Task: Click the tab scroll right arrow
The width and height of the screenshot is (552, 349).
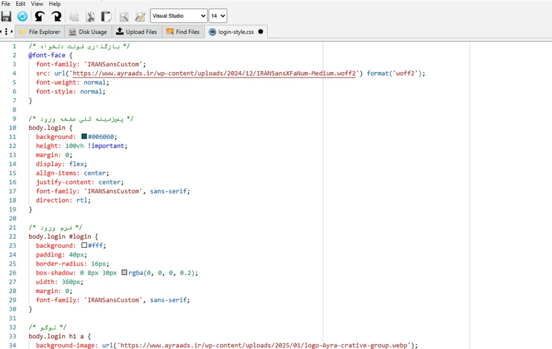Action: pyautogui.click(x=12, y=32)
